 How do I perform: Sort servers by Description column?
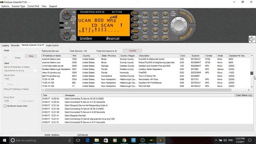pyautogui.click(x=158, y=56)
